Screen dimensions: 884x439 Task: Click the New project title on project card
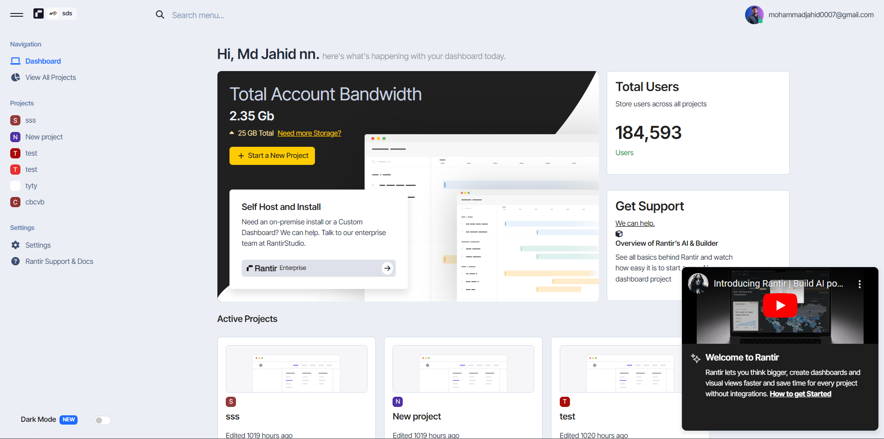click(417, 417)
